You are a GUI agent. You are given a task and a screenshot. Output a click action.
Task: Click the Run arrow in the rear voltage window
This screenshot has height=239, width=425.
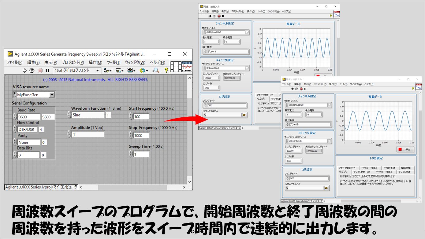pos(210,16)
